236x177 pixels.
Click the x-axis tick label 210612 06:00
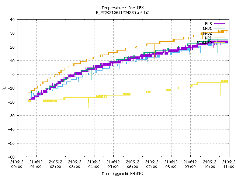click(x=133, y=164)
